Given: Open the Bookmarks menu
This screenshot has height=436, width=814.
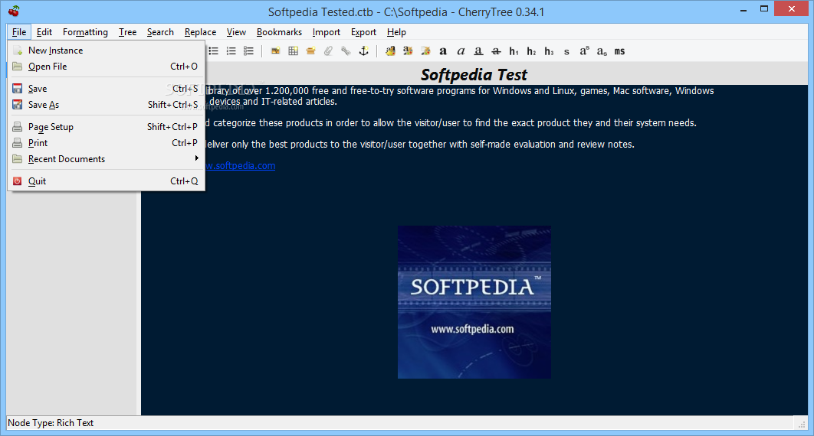Looking at the screenshot, I should (279, 32).
